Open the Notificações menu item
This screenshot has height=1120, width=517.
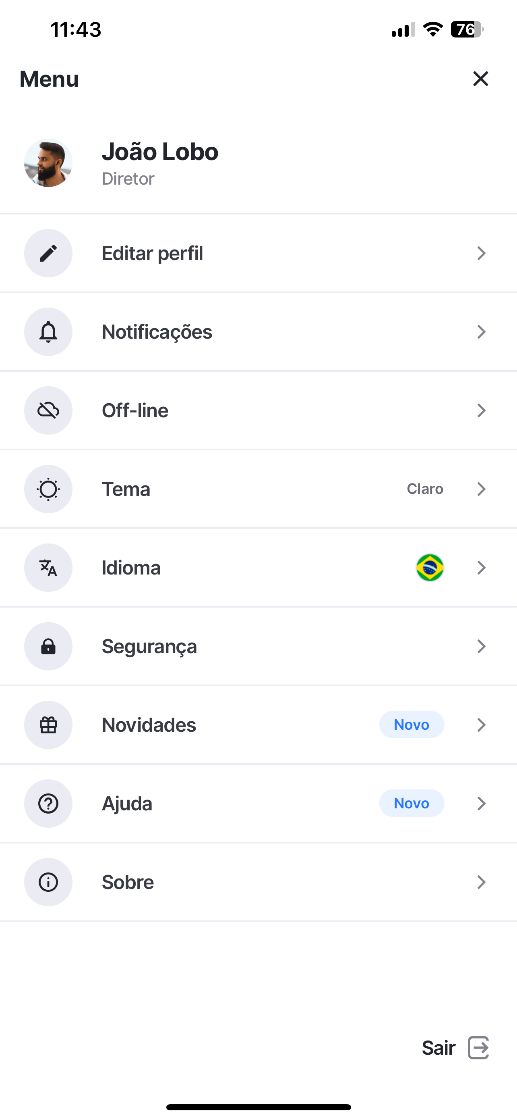coord(258,332)
